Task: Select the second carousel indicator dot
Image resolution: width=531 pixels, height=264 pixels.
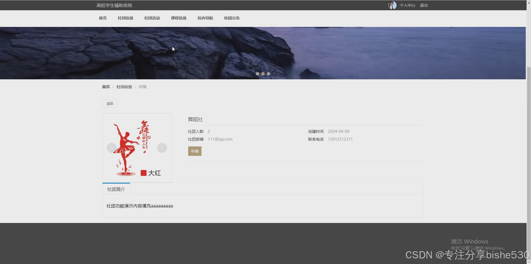Action: point(263,73)
